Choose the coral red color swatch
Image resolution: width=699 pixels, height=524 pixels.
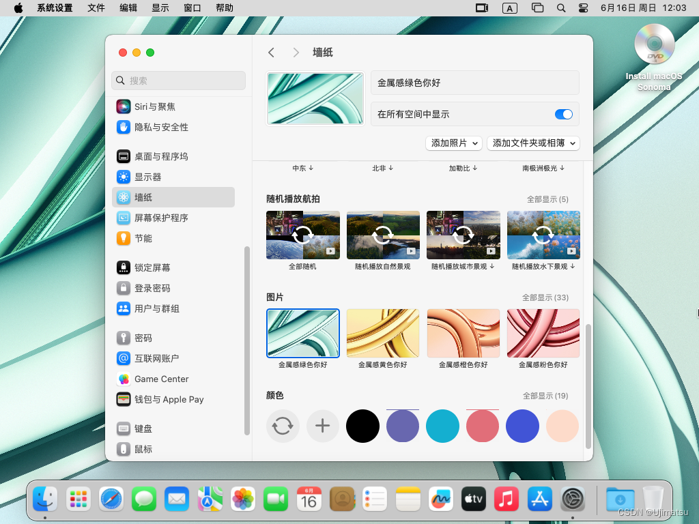483,426
